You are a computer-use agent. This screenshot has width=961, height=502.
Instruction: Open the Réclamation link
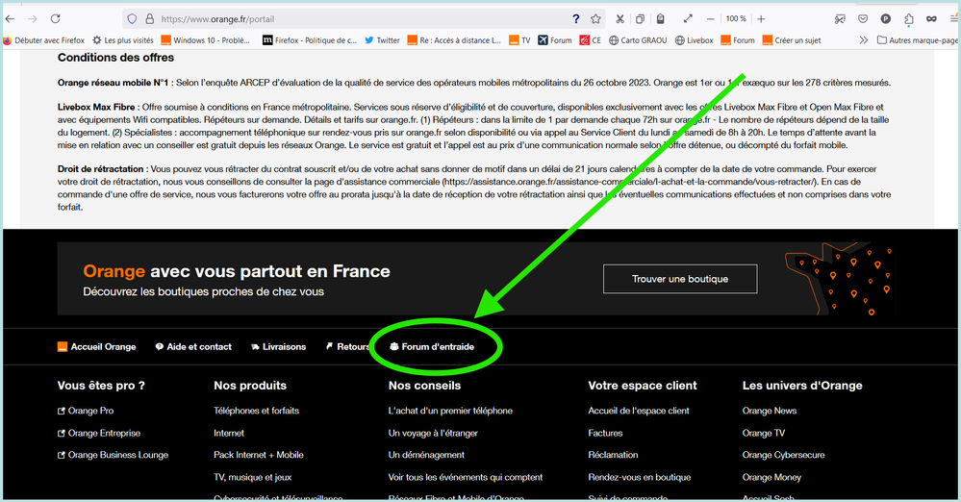coord(613,455)
